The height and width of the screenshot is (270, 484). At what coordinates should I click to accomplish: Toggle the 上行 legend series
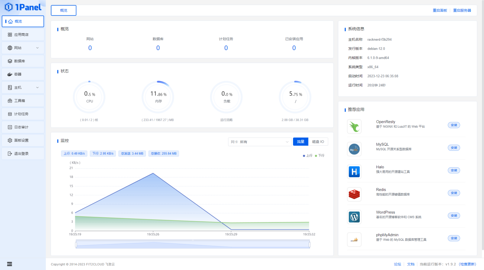308,156
